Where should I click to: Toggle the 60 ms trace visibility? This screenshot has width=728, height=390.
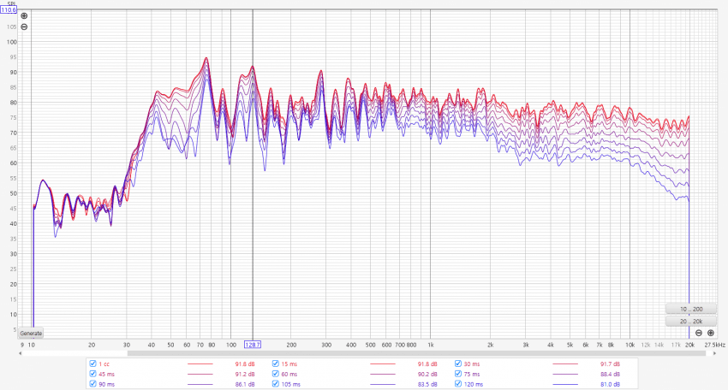coord(275,374)
